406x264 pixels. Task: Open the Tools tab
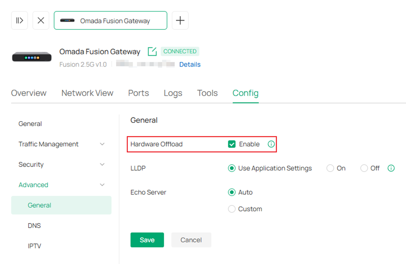coord(207,93)
